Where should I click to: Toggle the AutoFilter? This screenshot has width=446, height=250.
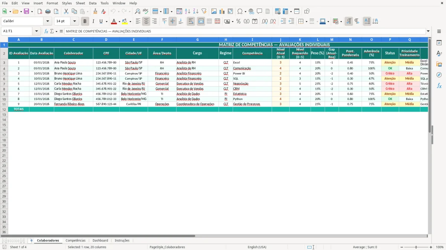click(204, 11)
